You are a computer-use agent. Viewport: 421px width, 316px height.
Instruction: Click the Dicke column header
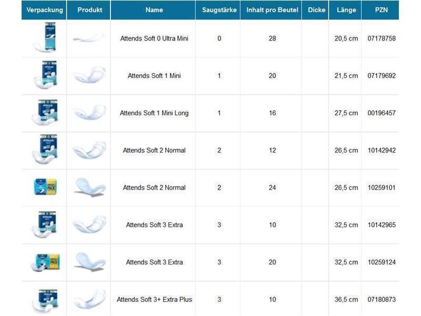(315, 10)
